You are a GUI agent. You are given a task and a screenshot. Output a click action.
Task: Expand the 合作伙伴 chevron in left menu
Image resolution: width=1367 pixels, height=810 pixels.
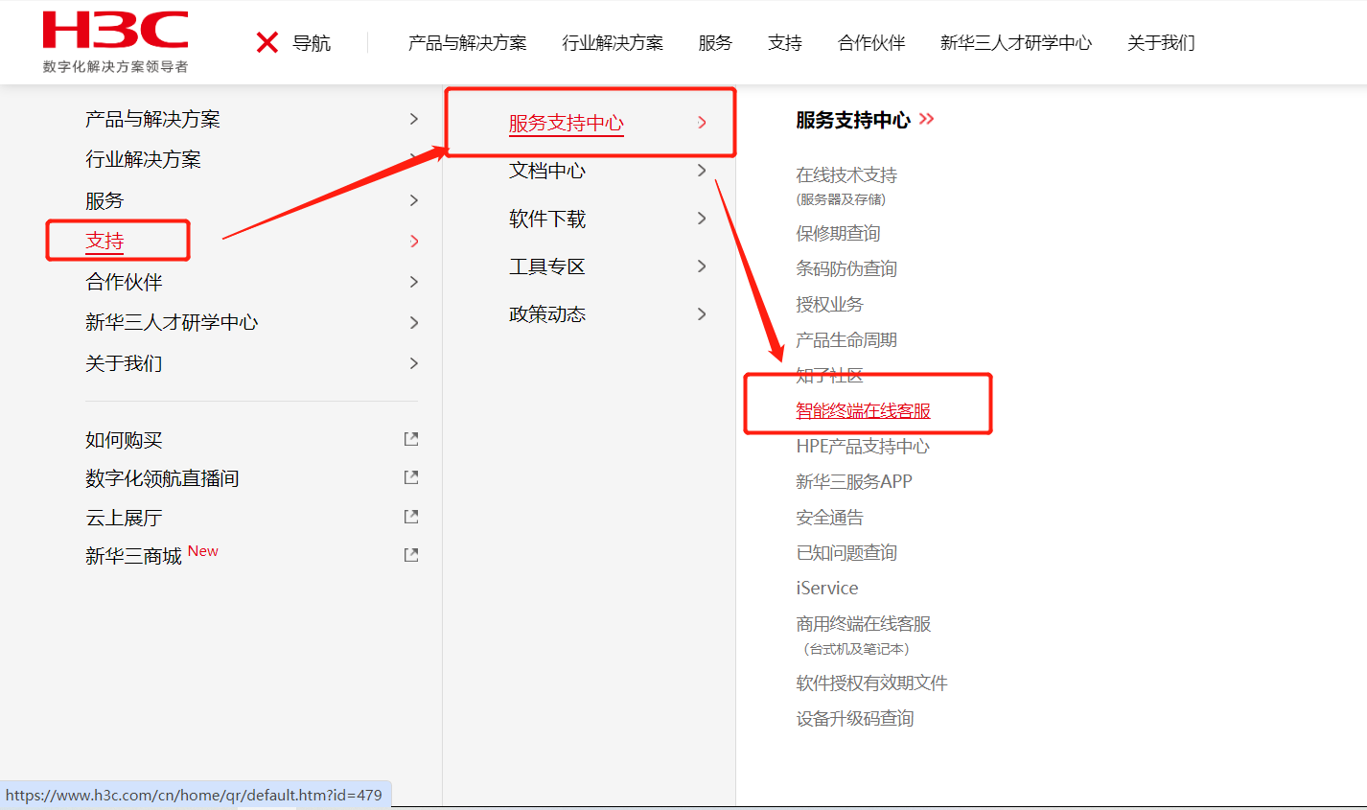tap(414, 282)
